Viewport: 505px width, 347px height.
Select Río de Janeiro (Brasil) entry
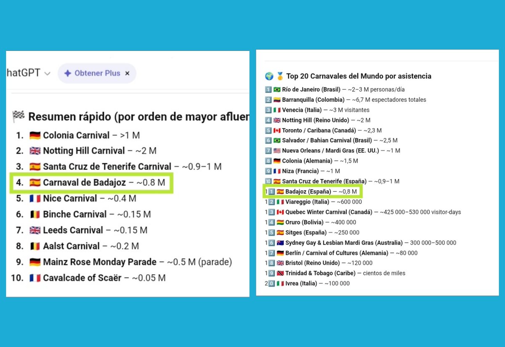(343, 90)
